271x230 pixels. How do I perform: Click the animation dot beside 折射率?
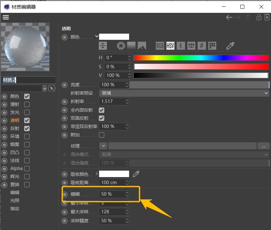64,102
